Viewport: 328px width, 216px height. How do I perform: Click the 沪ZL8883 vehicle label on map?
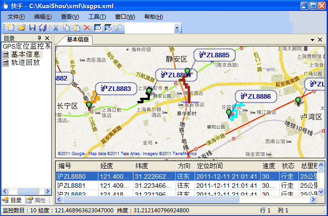pos(116,89)
